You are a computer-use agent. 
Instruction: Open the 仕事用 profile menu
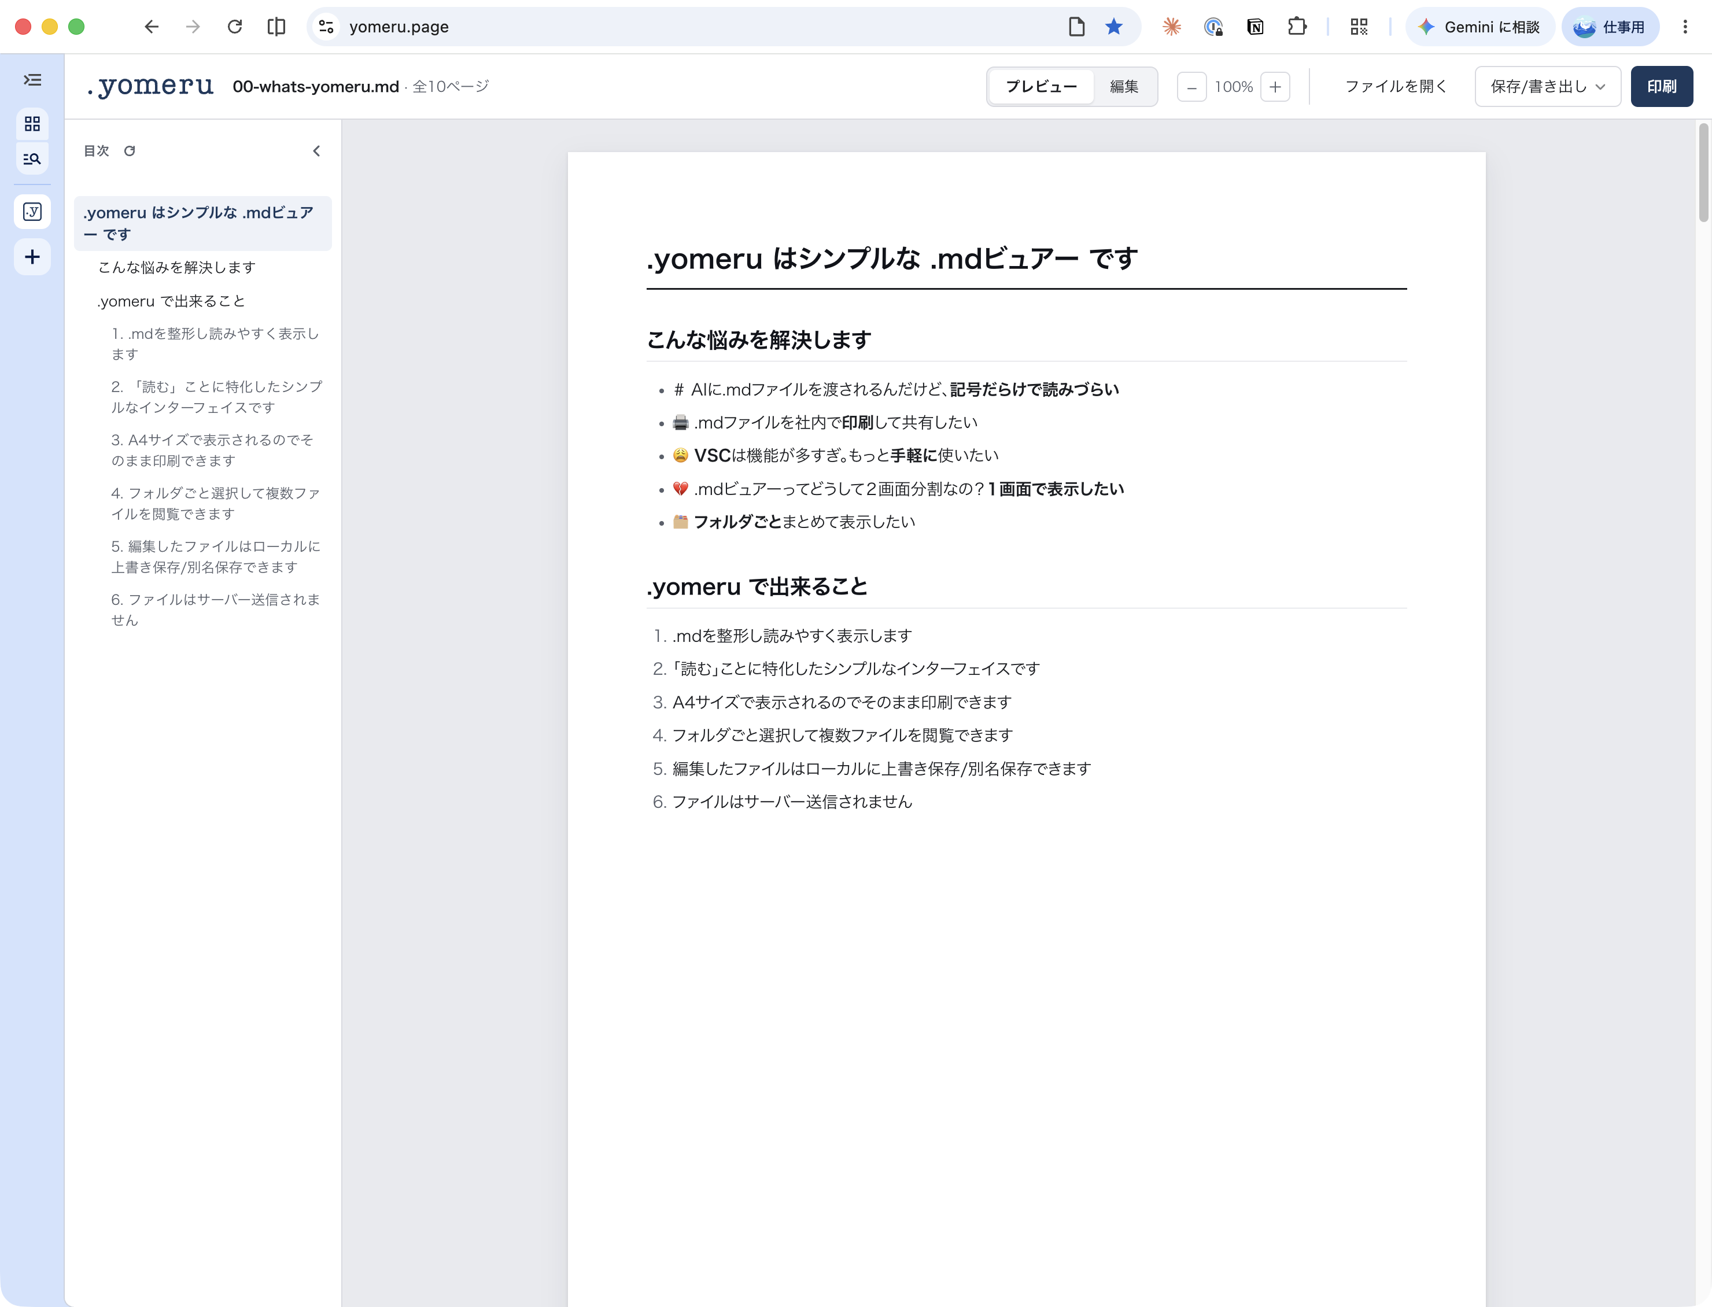[1609, 27]
